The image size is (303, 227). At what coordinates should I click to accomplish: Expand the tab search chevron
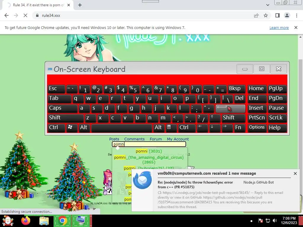tap(267, 5)
